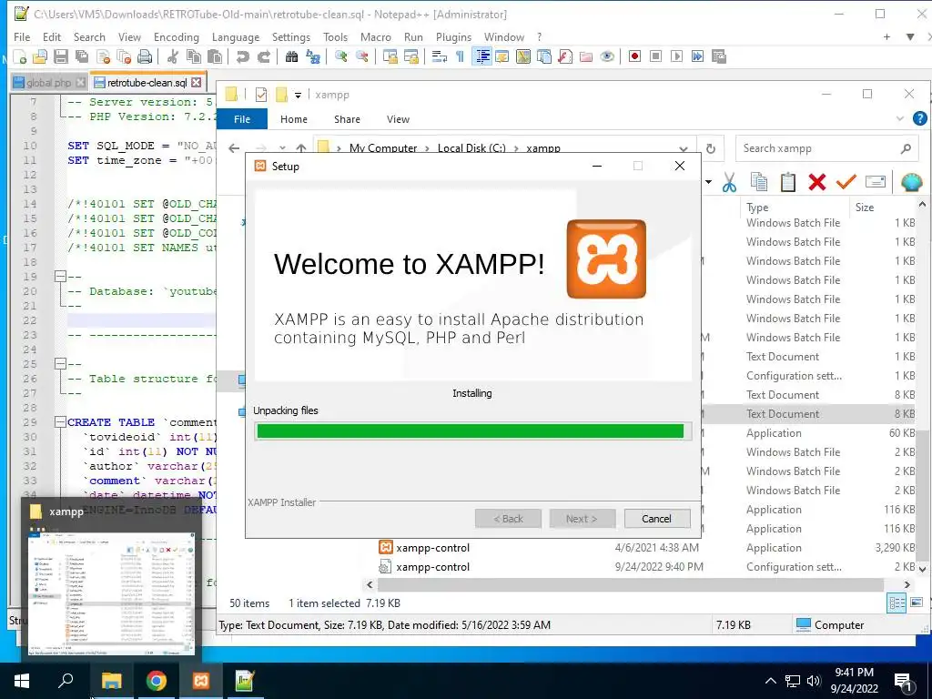Click the New file icon in Notepad++ toolbar

[20, 57]
